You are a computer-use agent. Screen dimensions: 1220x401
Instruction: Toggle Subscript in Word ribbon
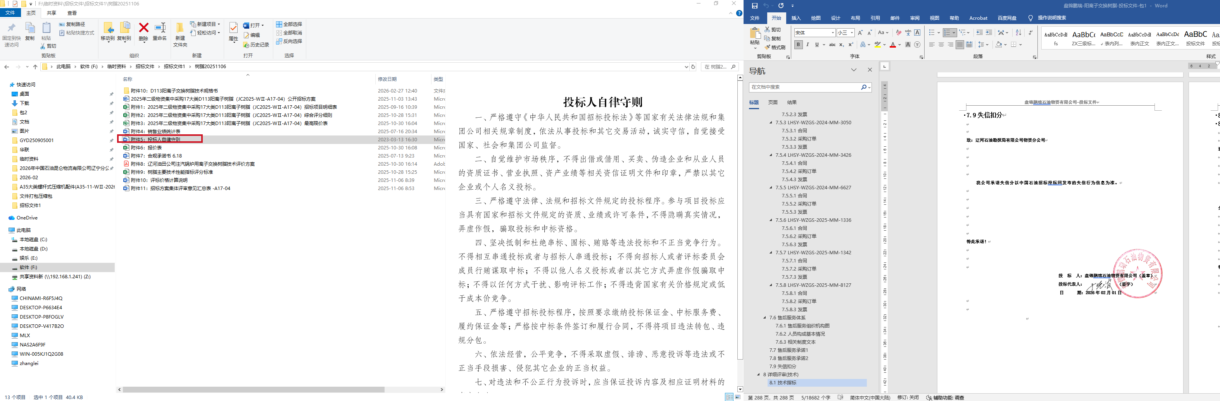842,45
